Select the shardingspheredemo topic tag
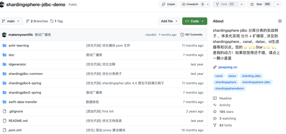Image resolution: width=286 pixels, height=134 pixels. tap(229, 88)
